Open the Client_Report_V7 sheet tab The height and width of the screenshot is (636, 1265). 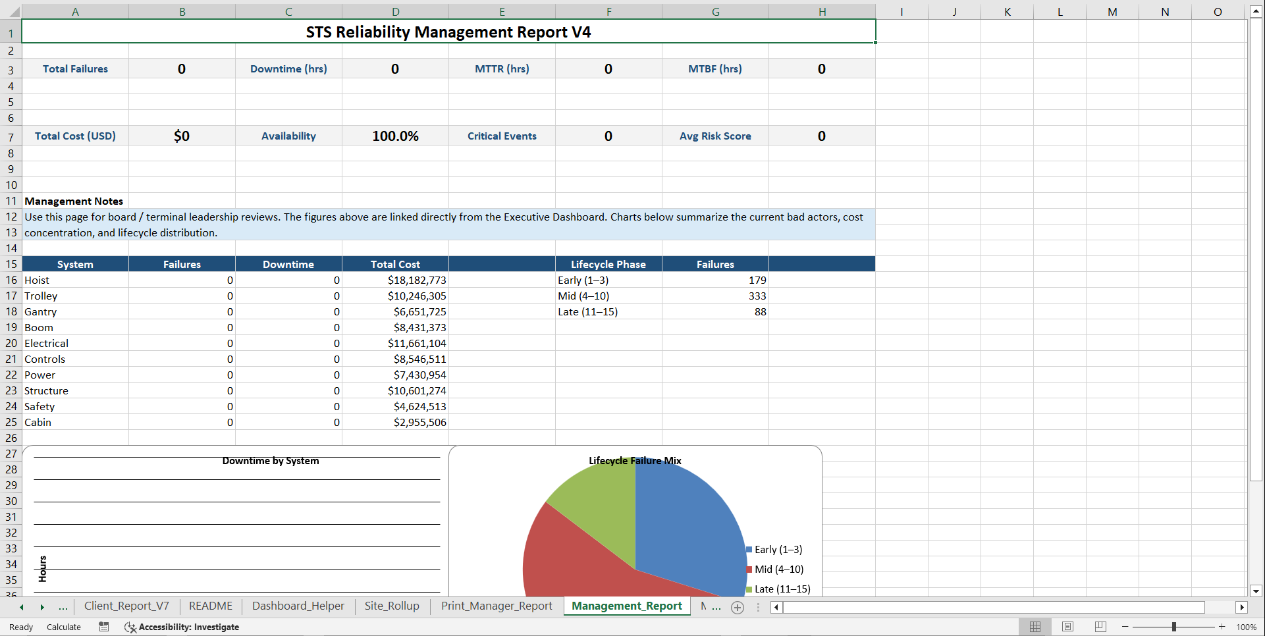pyautogui.click(x=126, y=606)
